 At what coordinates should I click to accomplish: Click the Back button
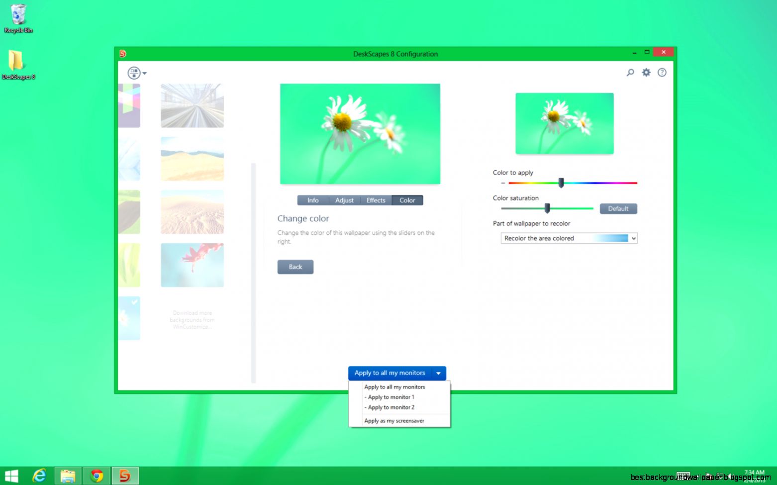click(x=295, y=267)
